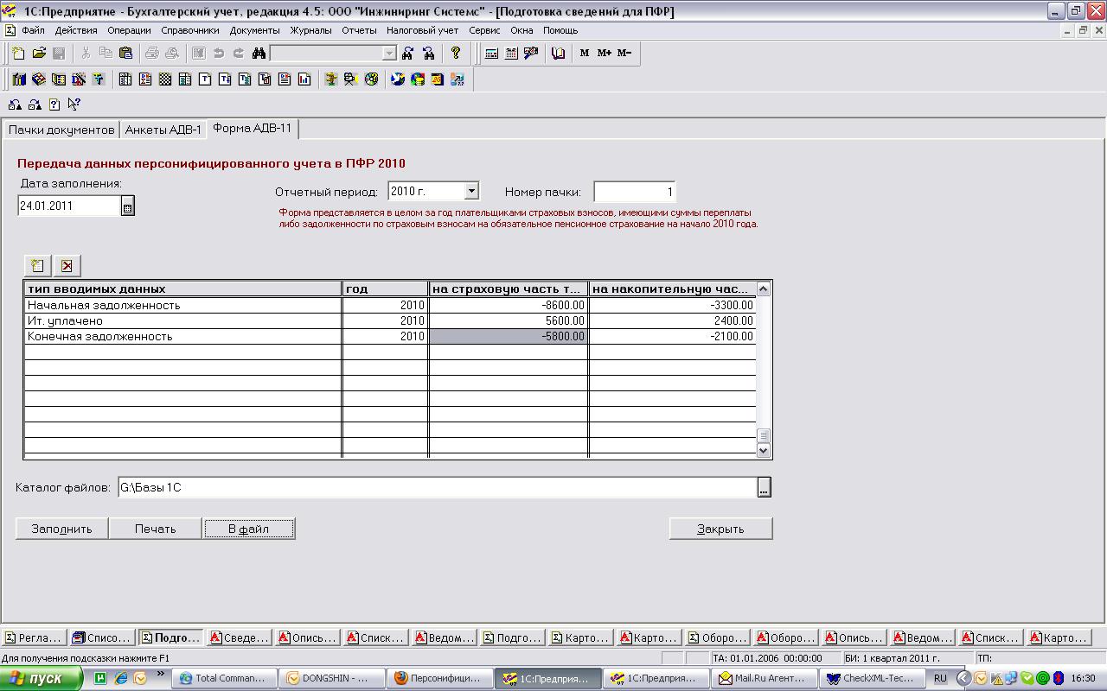Click the paste clipboard icon in toolbar
1107x691 pixels.
click(125, 54)
